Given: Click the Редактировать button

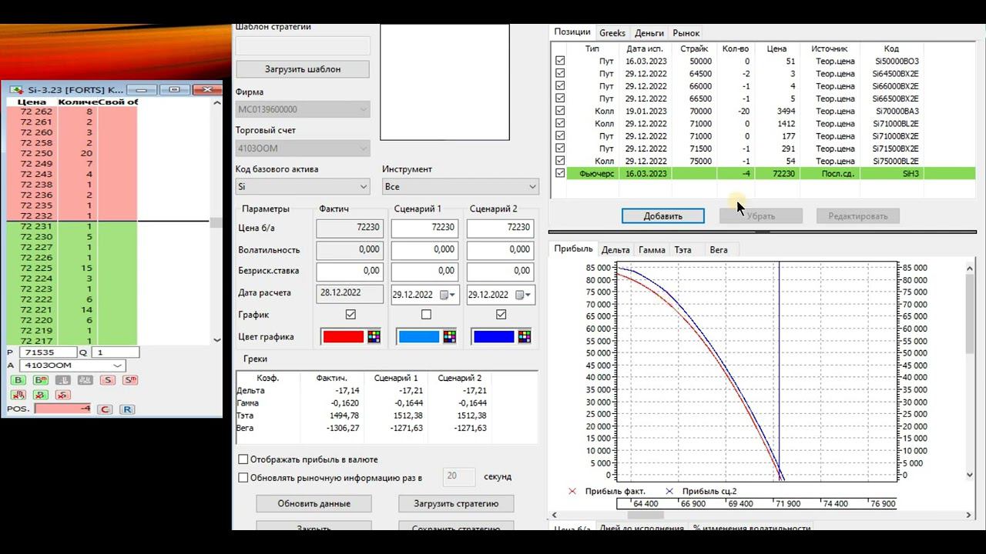Looking at the screenshot, I should (x=858, y=216).
